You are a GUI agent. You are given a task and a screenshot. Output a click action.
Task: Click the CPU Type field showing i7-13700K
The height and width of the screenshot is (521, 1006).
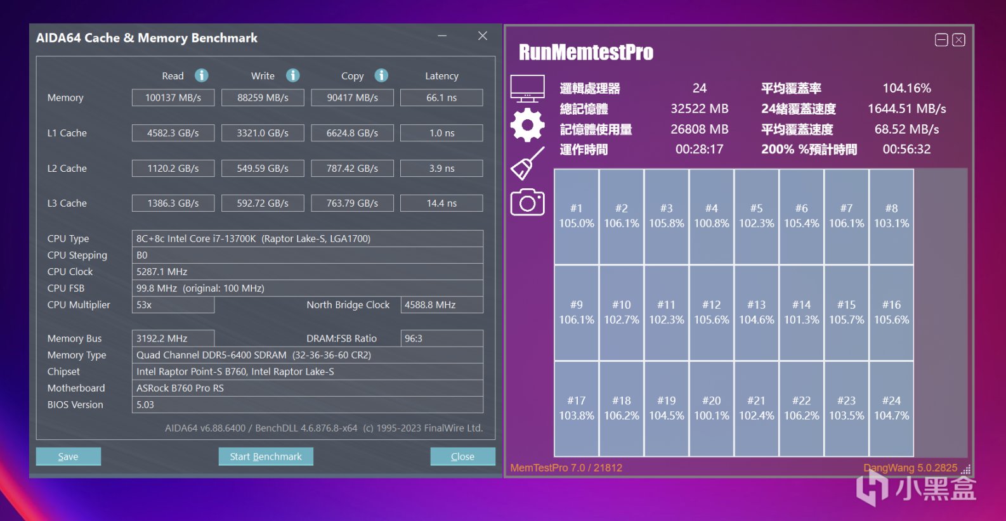click(x=308, y=239)
